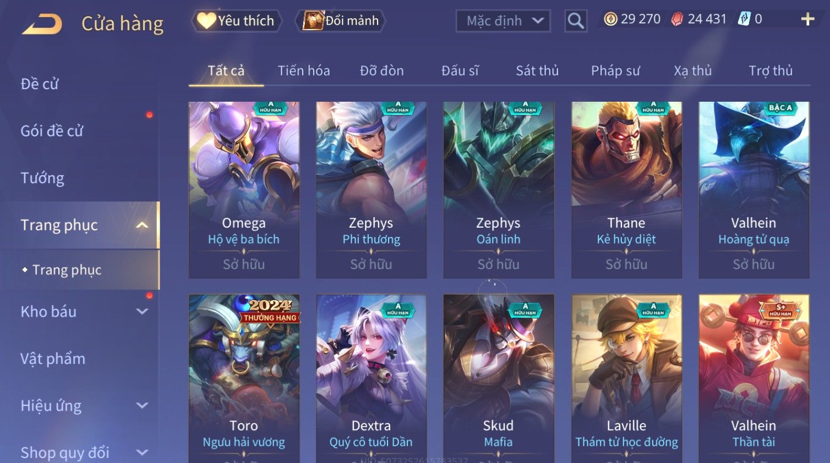
Task: Switch to the Sát thủ tab
Action: click(x=537, y=70)
